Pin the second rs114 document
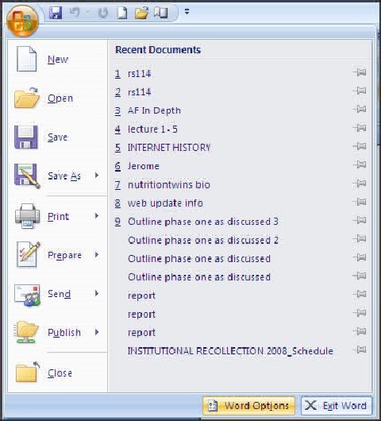Viewport: 381px width, 421px height. [x=360, y=91]
